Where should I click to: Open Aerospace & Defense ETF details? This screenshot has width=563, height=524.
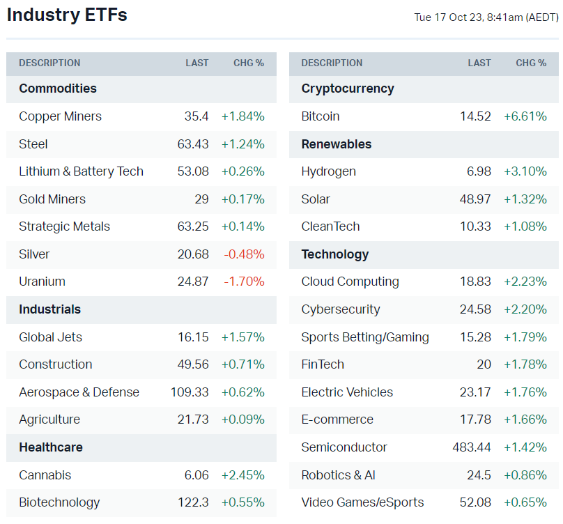pyautogui.click(x=79, y=392)
